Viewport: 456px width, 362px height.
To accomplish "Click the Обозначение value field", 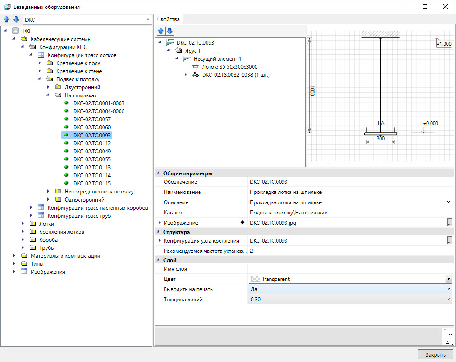I will point(350,181).
